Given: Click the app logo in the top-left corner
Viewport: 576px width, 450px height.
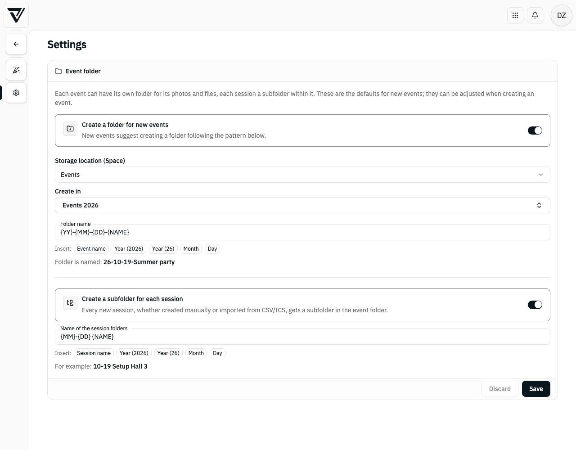Looking at the screenshot, I should coord(16,15).
